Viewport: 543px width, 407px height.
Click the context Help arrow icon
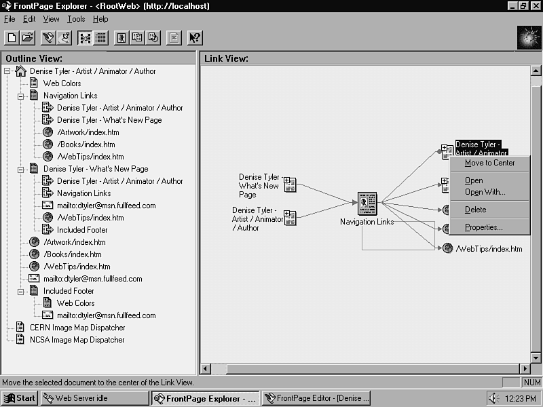pos(195,38)
